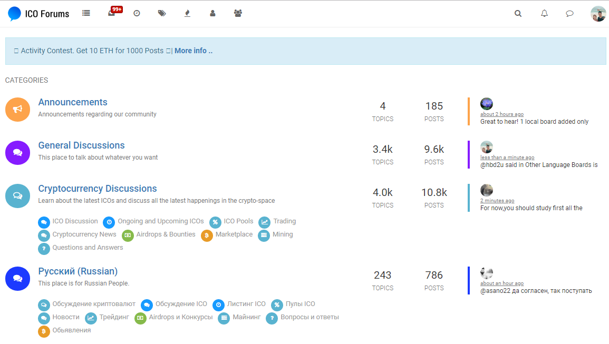Viewport: 609px width, 344px height.
Task: Open the user profile avatar menu
Action: [598, 14]
